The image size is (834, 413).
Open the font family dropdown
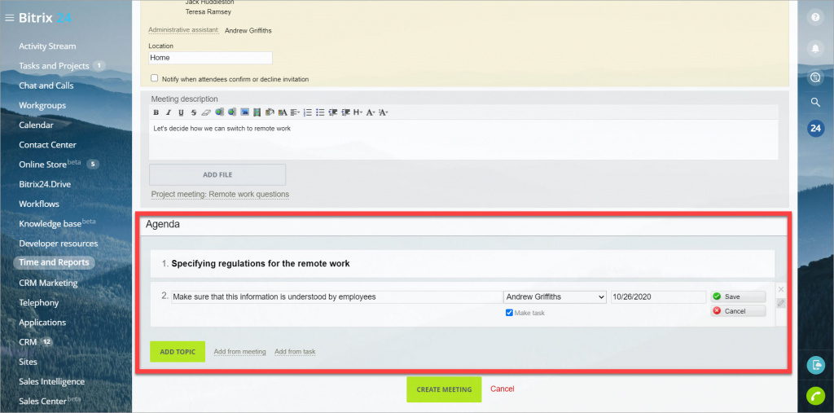pyautogui.click(x=371, y=112)
